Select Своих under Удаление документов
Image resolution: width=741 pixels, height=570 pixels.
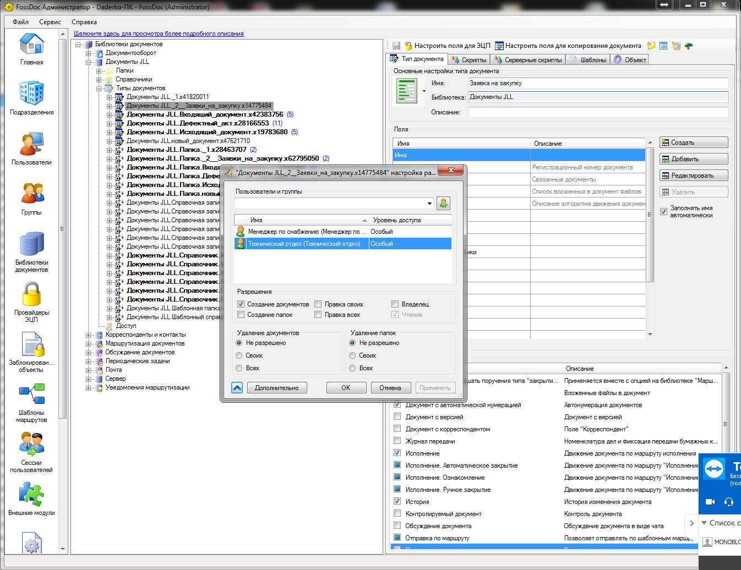tap(239, 355)
